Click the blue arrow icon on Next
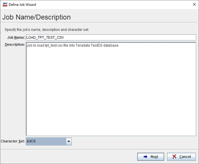The image size is (199, 164). (x=145, y=157)
